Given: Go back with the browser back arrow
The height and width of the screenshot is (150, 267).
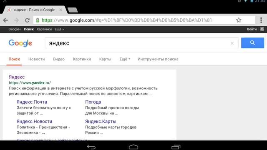Looking at the screenshot, I should (5, 20).
